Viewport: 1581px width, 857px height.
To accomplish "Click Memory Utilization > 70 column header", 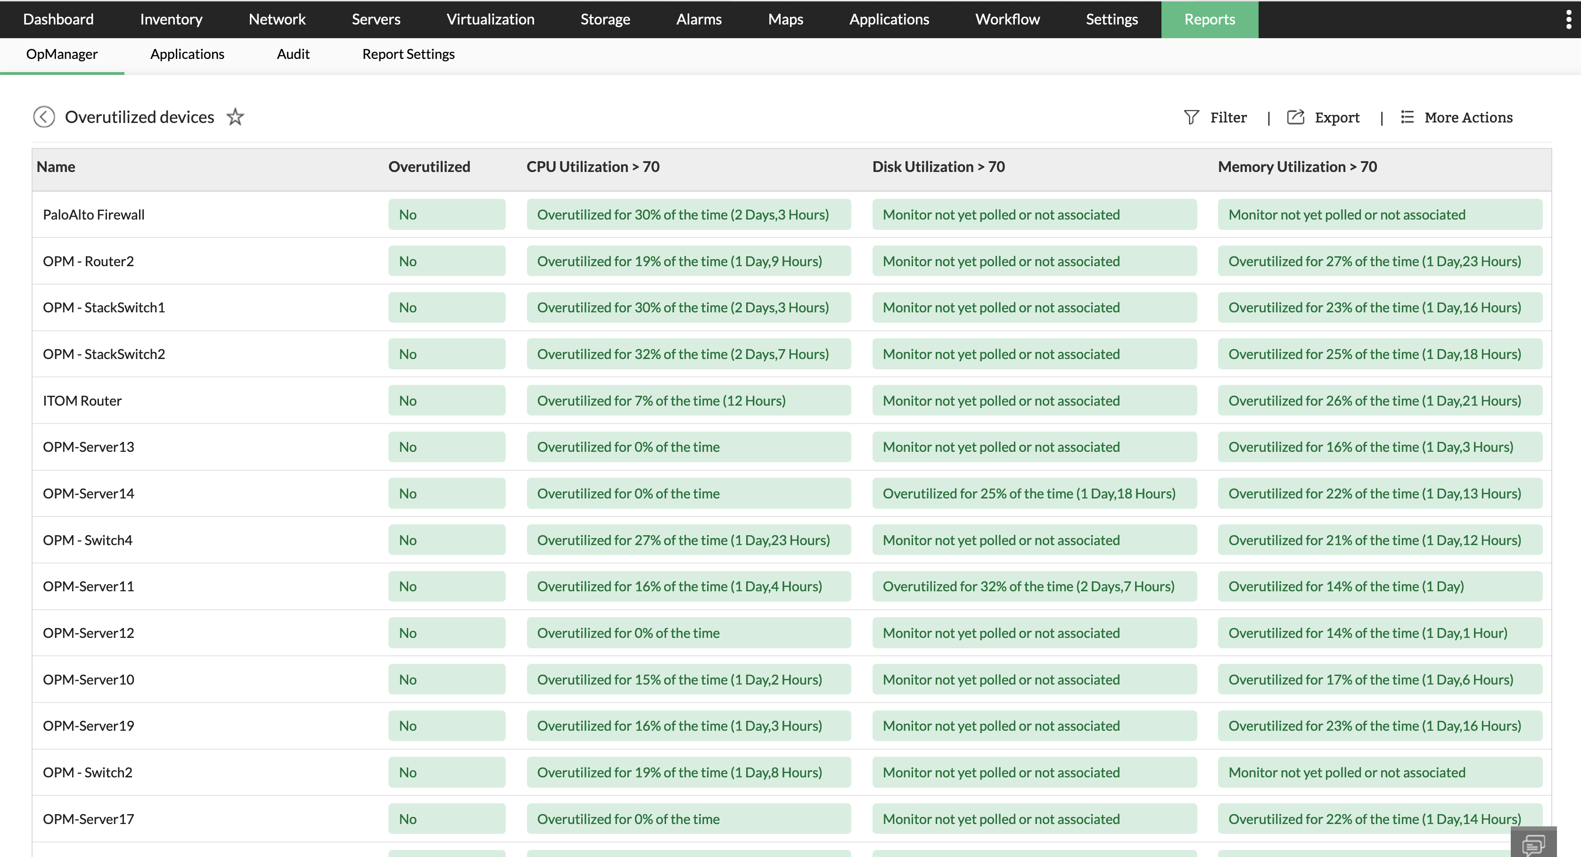I will coord(1297,167).
